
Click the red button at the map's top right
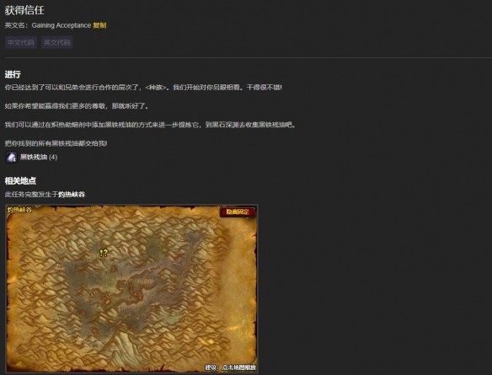point(238,212)
